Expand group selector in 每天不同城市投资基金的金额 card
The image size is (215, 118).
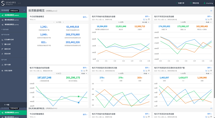[146, 22]
